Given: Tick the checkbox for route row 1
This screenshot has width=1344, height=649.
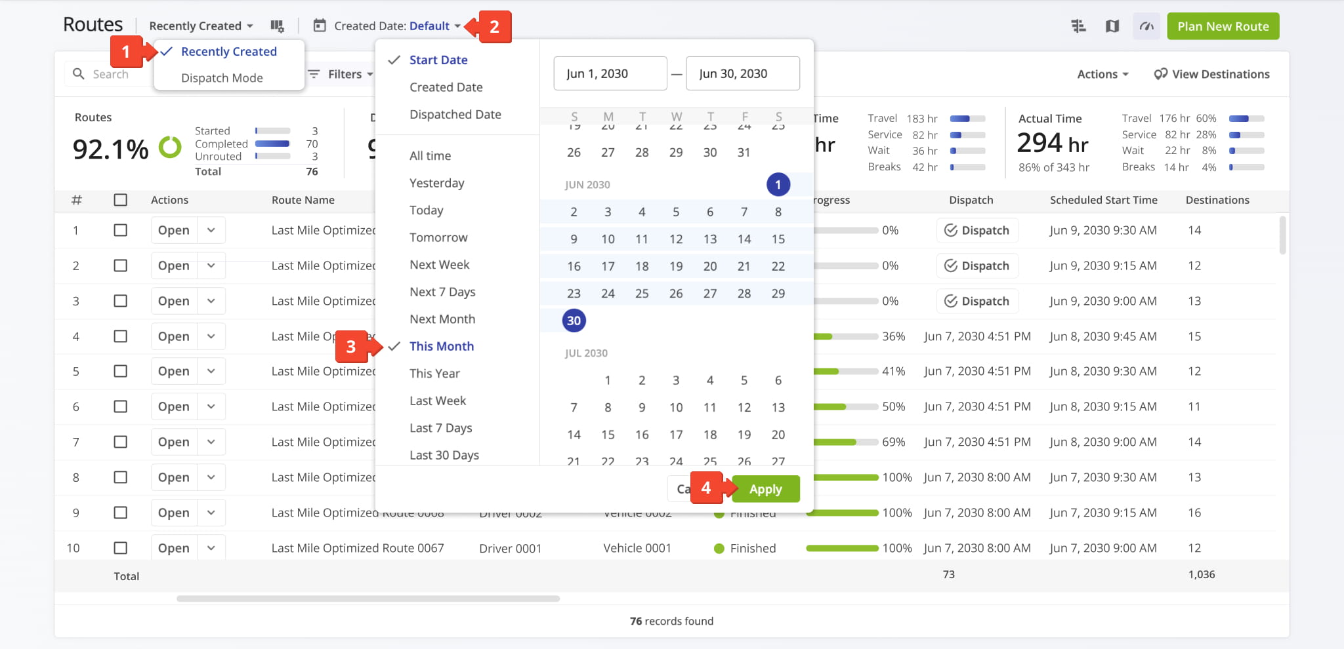Looking at the screenshot, I should click(x=120, y=230).
